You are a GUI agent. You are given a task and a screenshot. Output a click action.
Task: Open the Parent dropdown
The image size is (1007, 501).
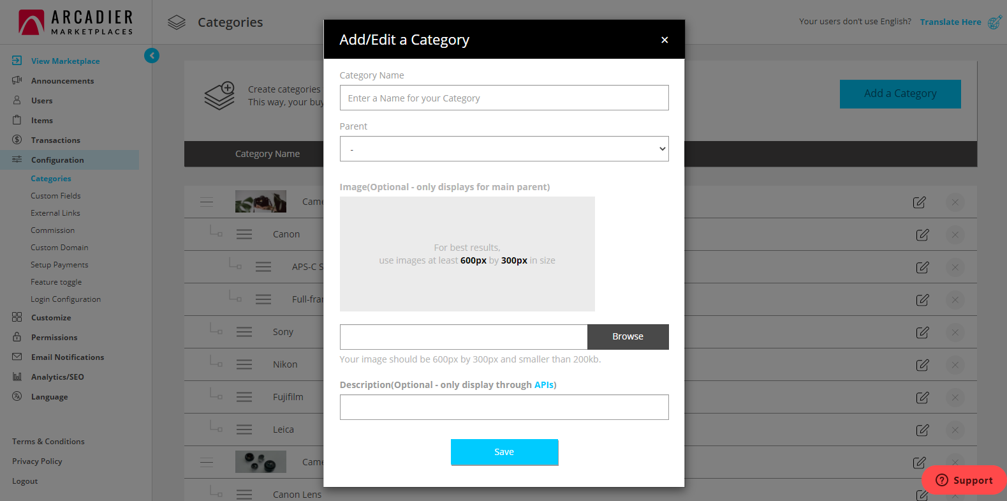pyautogui.click(x=504, y=149)
